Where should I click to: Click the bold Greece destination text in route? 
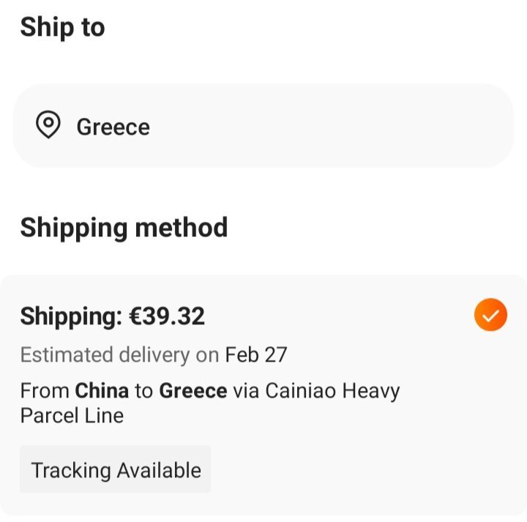(x=193, y=391)
